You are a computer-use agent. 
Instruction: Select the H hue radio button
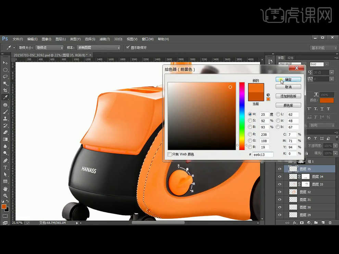tap(250, 114)
